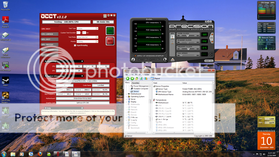Toggle the Hyperthreading checkbox in OCCT

75,46
